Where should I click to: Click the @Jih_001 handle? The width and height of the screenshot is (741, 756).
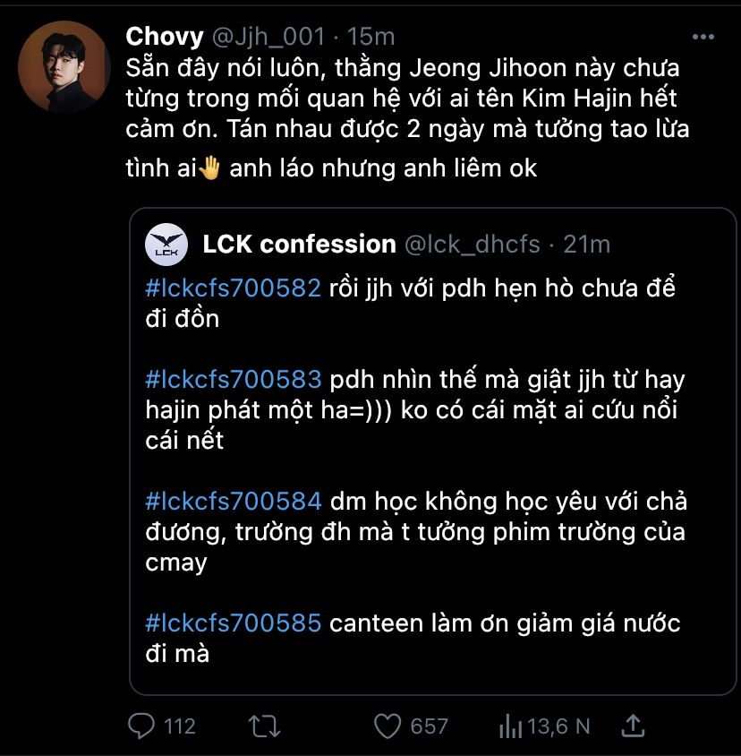265,37
